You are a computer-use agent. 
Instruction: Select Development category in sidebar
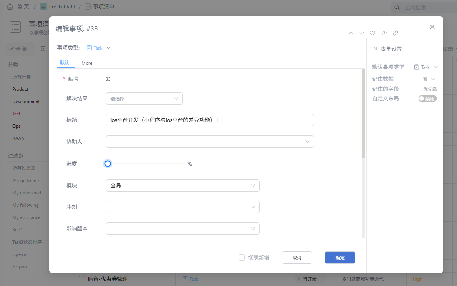coord(26,102)
